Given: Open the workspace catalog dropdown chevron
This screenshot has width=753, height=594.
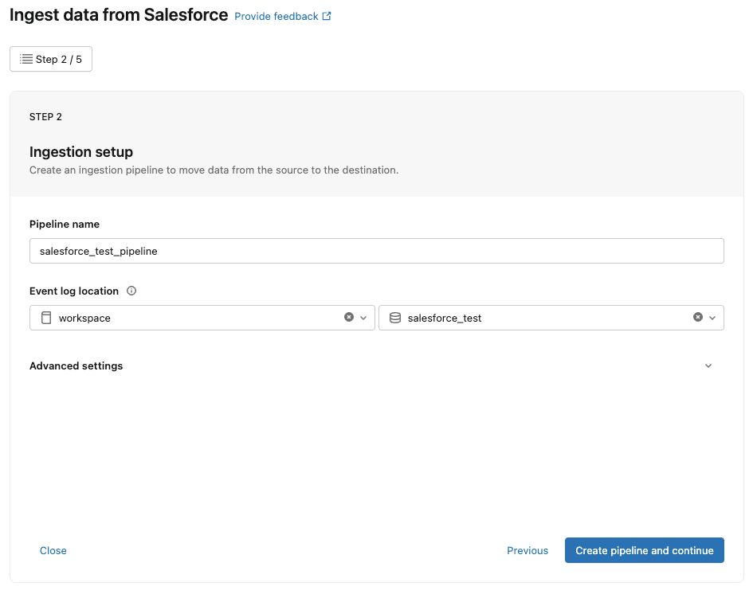Looking at the screenshot, I should tap(363, 317).
